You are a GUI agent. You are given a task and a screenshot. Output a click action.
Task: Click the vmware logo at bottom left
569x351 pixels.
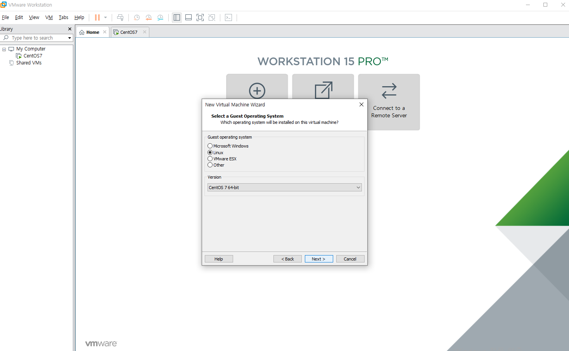(101, 344)
